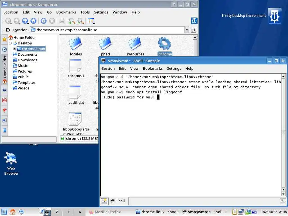Select the Documents folder in the tree

point(25,54)
